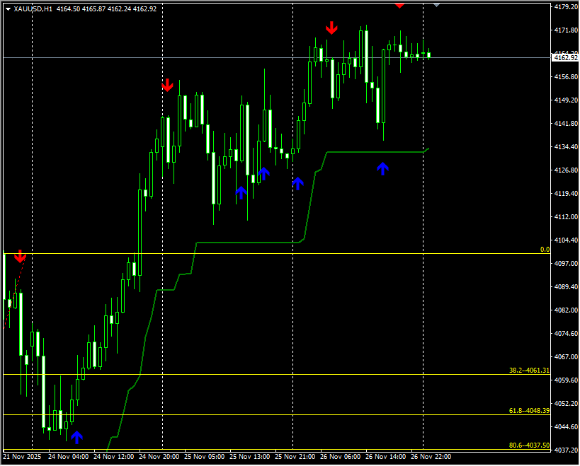Select the blue up arrow above 25 Nov 21:00
580x466 pixels.
click(297, 183)
